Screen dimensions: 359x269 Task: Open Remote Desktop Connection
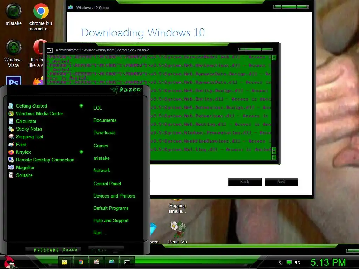tap(41, 160)
